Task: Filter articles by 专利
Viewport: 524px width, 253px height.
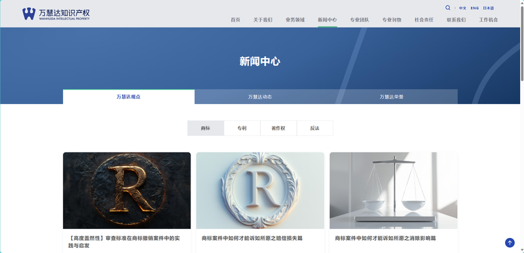Action: click(242, 128)
